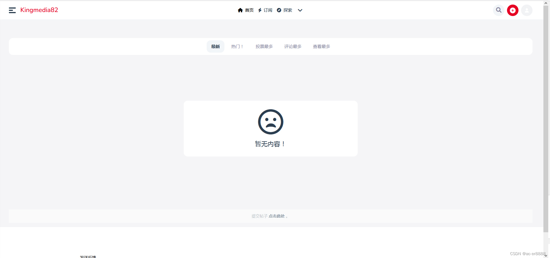Viewport: 550px width, 258px height.
Task: Switch to the 查看最多 tab
Action: 322,47
